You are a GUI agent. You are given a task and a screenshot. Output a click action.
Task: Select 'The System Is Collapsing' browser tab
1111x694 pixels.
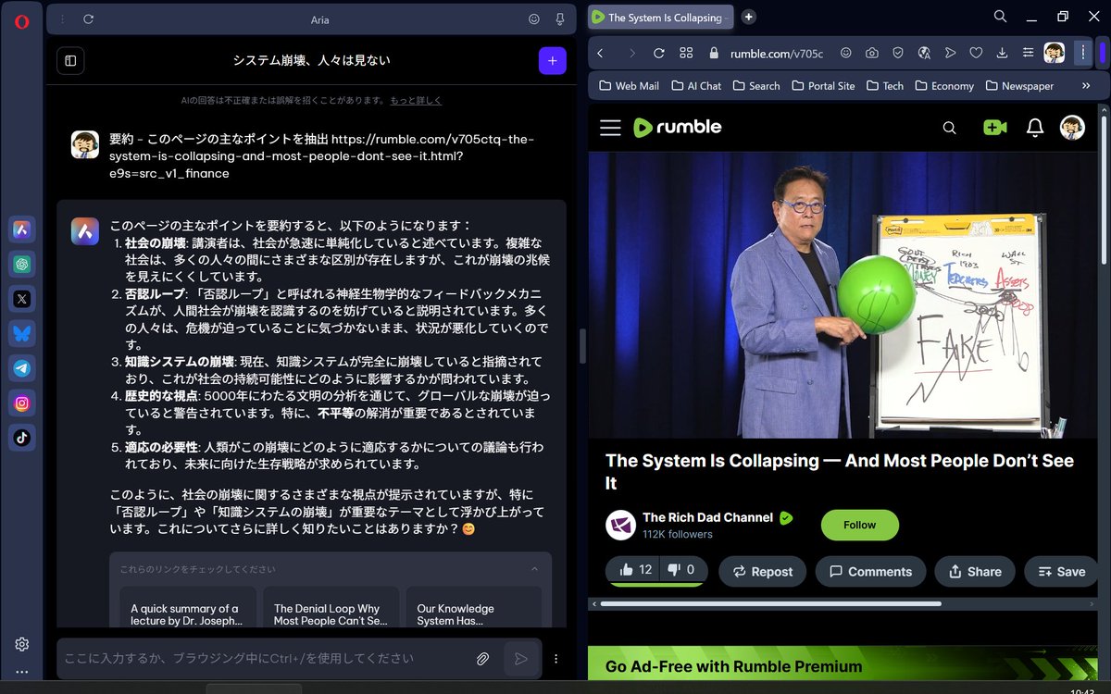click(660, 17)
